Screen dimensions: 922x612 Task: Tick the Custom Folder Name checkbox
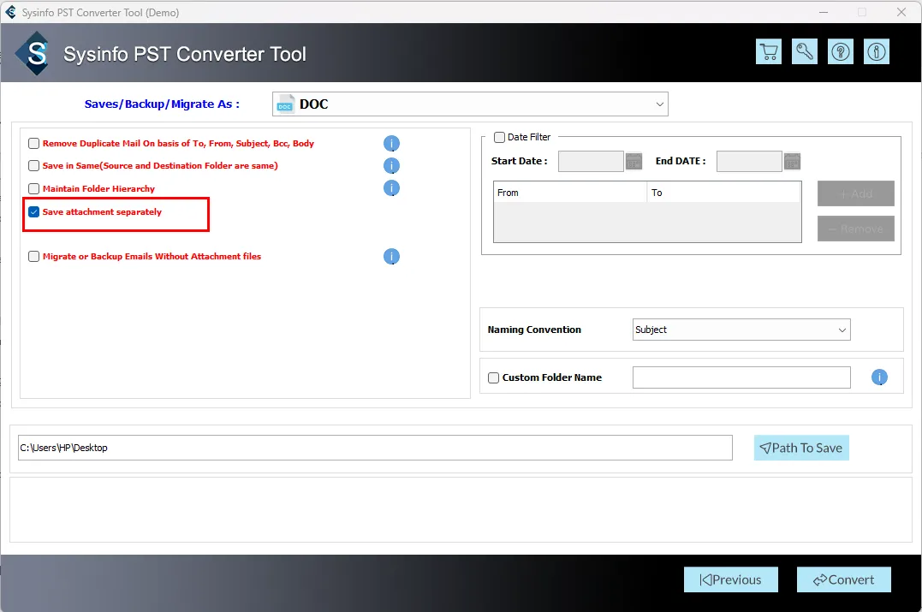[493, 377]
